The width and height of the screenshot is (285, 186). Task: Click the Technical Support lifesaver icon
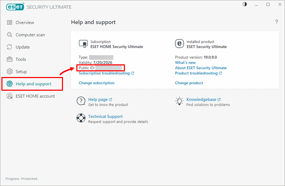pyautogui.click(x=81, y=118)
